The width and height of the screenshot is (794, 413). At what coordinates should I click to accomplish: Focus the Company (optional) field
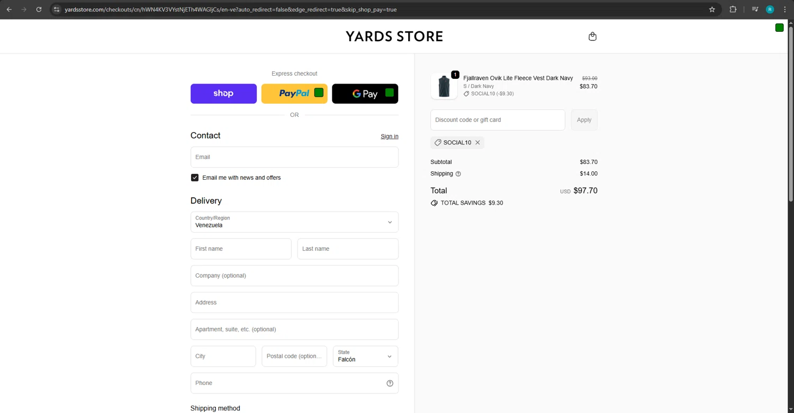coord(294,276)
